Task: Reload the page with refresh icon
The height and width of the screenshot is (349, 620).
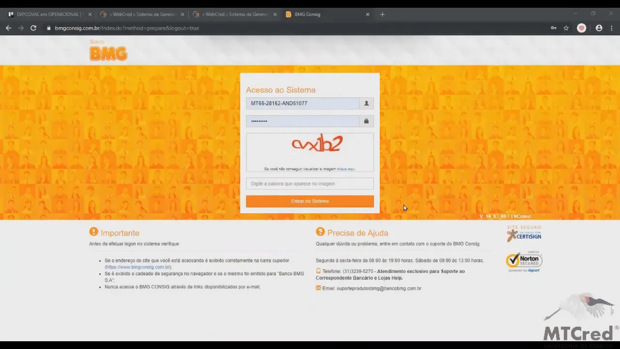Action: click(x=33, y=28)
